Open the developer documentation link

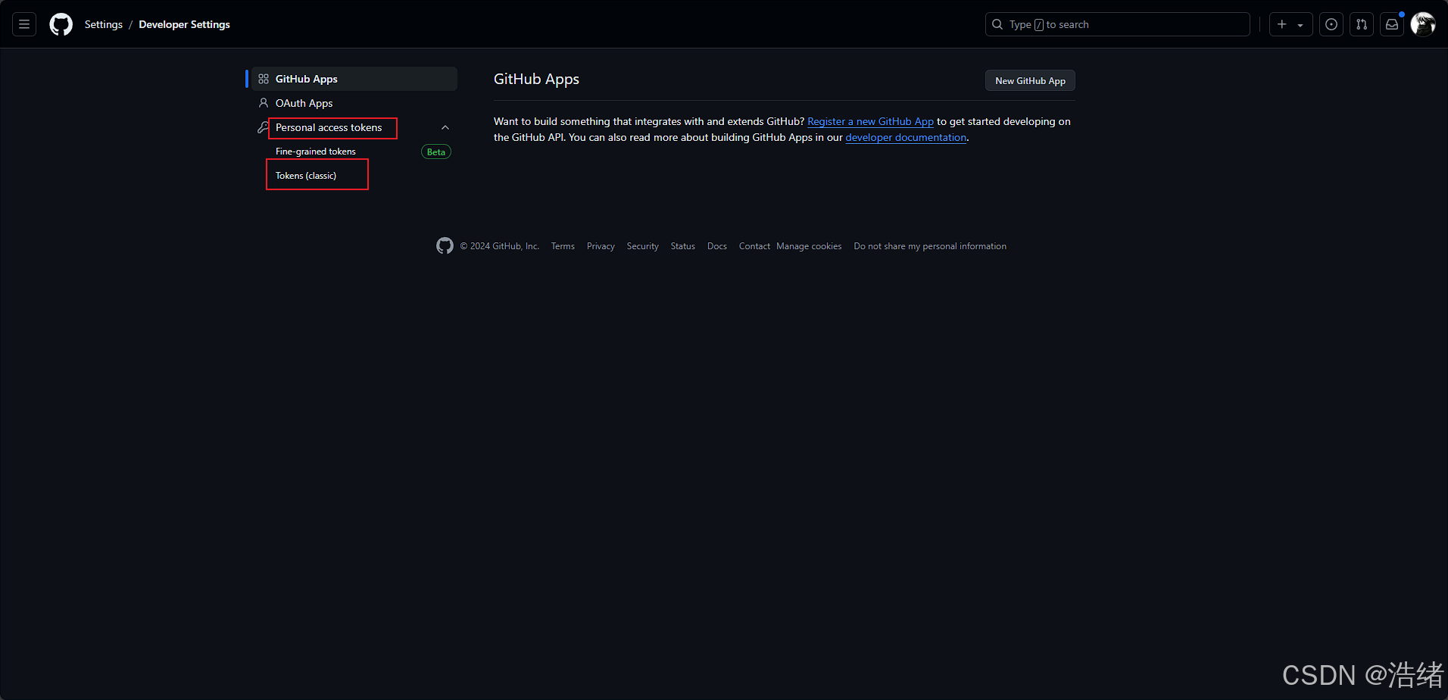tap(906, 137)
